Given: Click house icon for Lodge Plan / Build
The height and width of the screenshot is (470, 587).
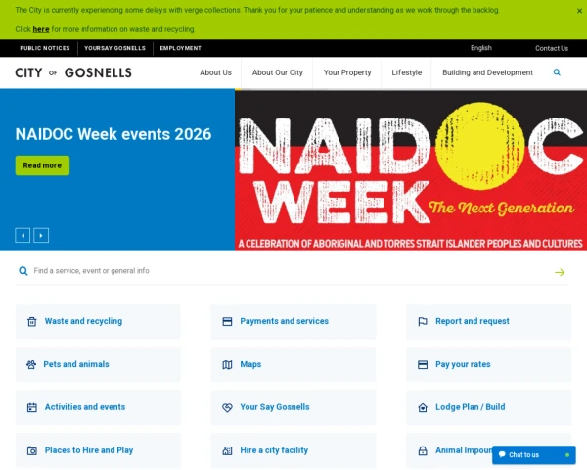Looking at the screenshot, I should tap(423, 407).
